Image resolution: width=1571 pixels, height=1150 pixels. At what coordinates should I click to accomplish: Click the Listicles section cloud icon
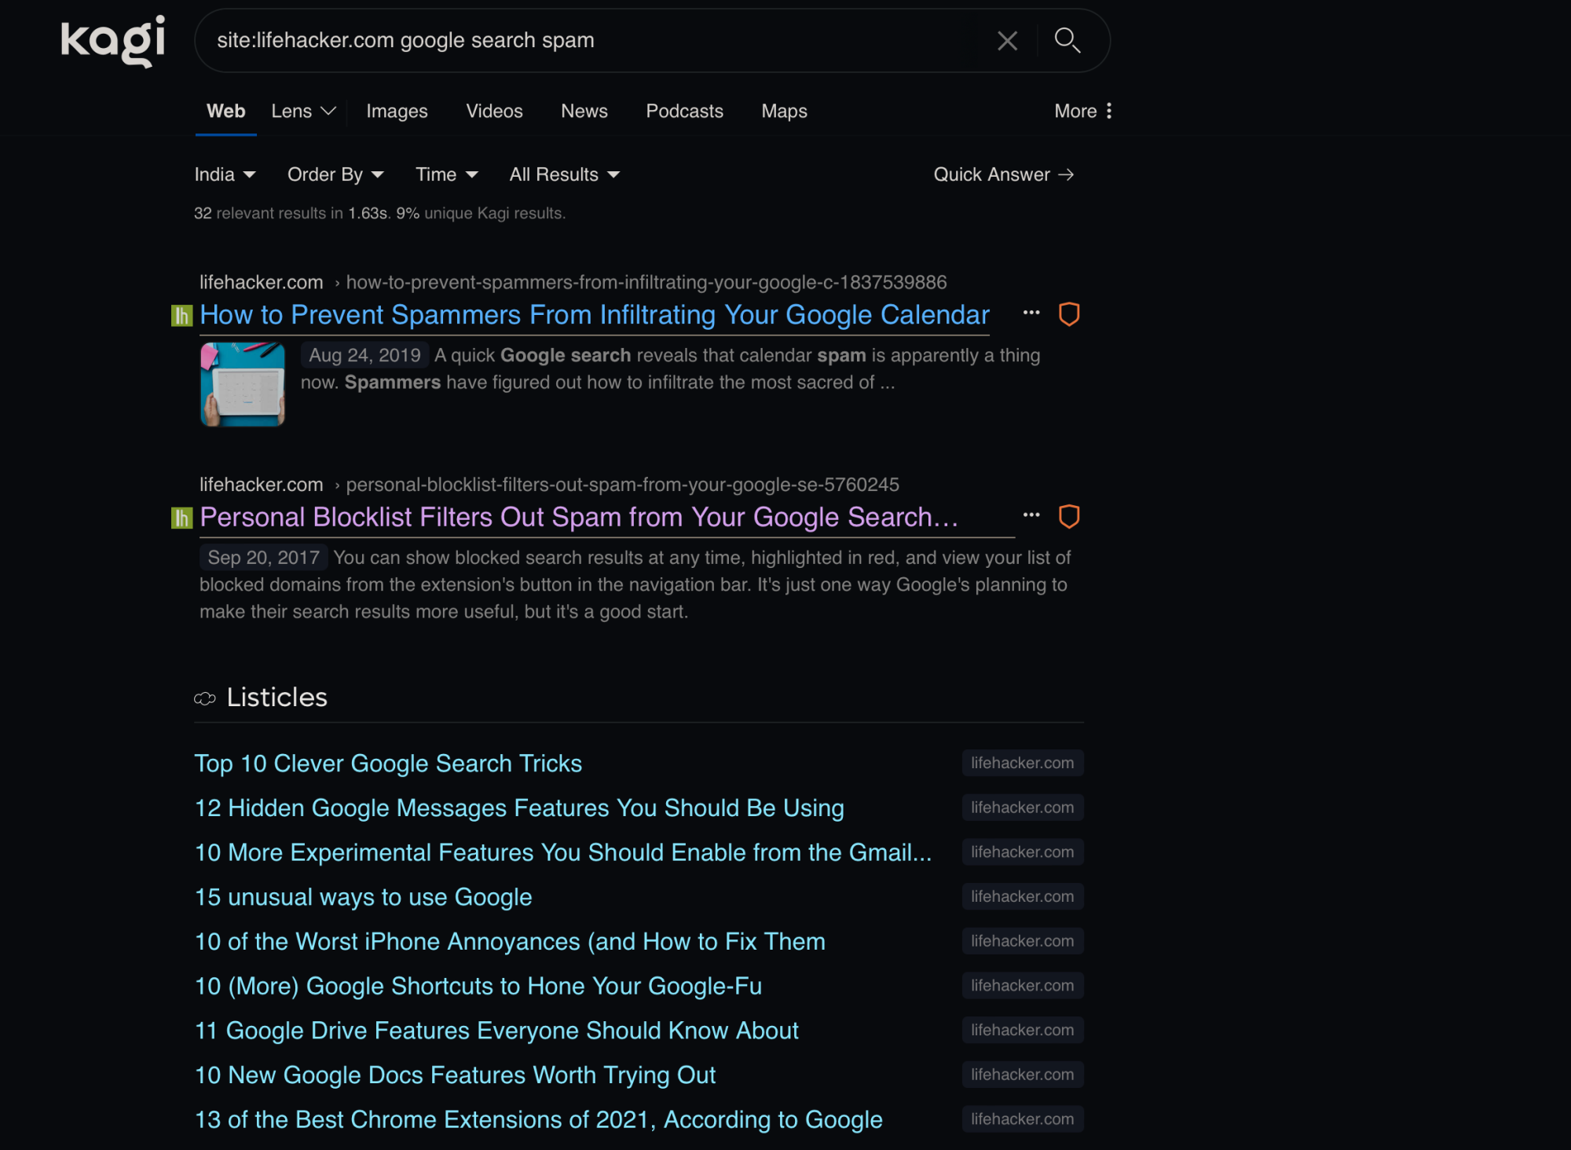[204, 698]
